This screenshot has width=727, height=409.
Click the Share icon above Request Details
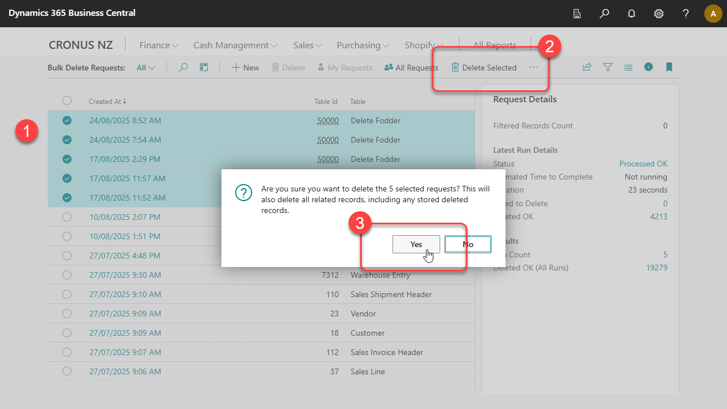click(x=587, y=67)
